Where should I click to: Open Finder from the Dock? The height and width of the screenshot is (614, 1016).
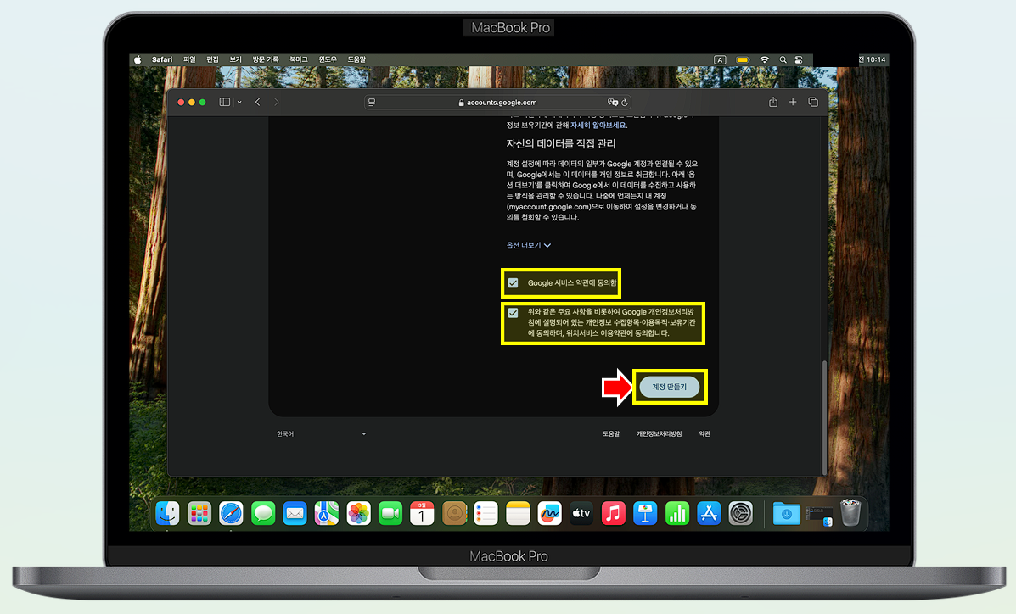168,514
